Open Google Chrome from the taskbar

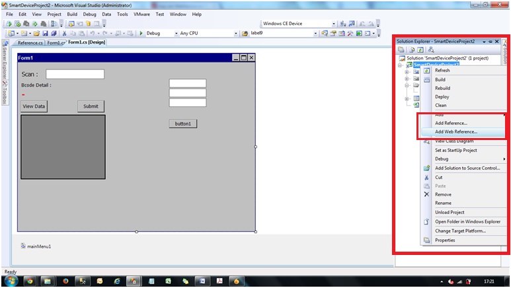(30, 281)
